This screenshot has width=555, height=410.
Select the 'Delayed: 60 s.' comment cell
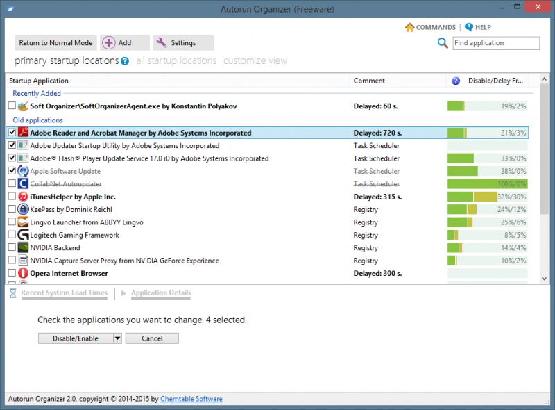click(x=375, y=106)
